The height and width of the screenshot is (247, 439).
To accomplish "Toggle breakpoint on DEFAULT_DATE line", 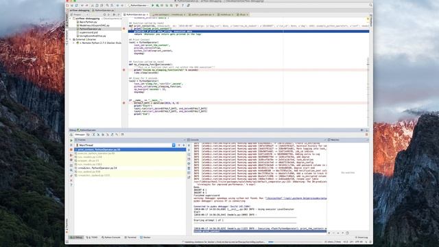I will [124, 103].
